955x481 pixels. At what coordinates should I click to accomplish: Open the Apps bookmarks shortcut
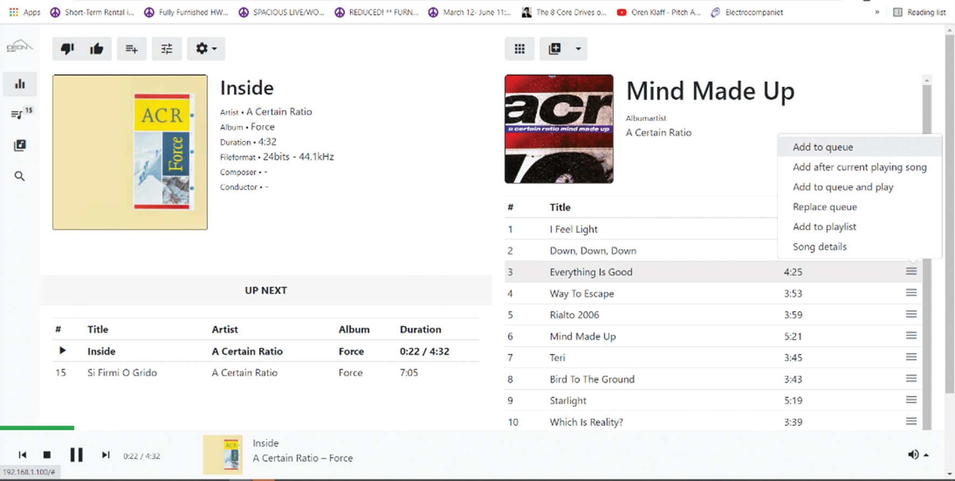(x=25, y=12)
